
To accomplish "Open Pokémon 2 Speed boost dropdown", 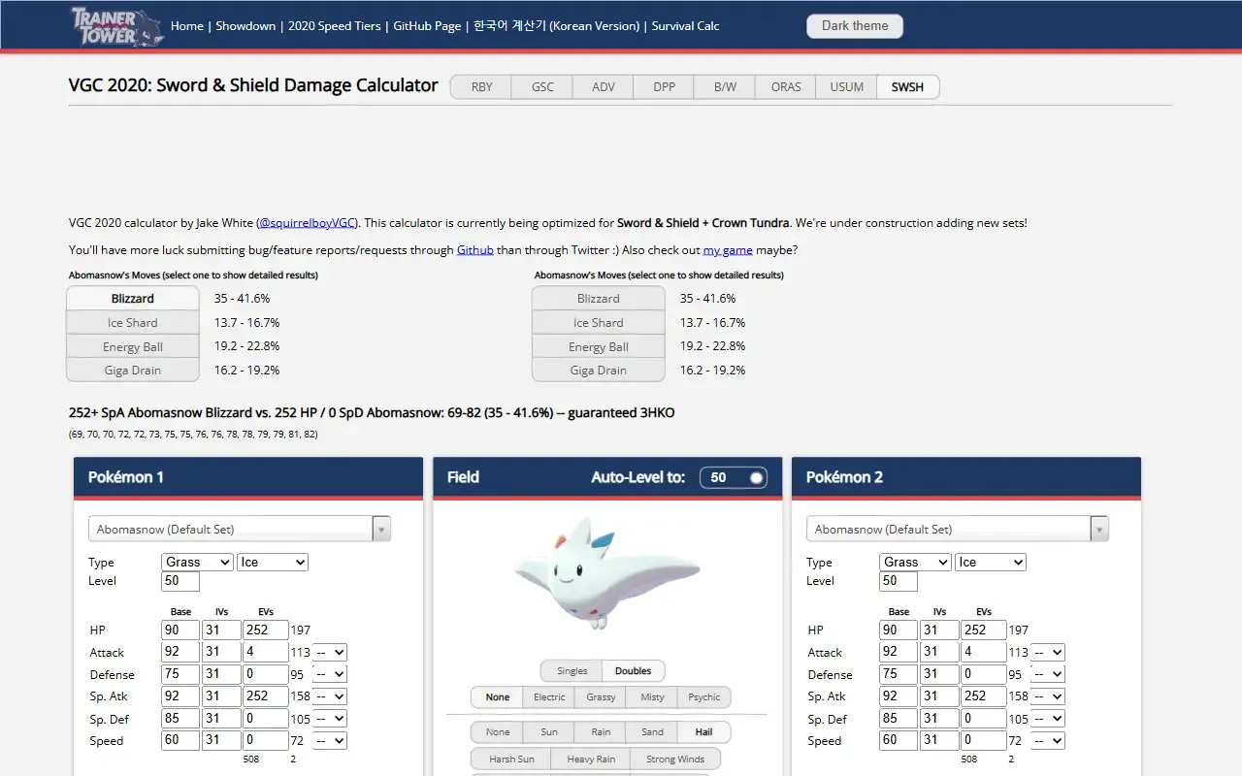I will coord(1048,741).
